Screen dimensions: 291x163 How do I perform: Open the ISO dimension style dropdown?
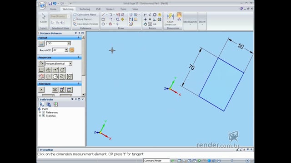[x=69, y=43]
